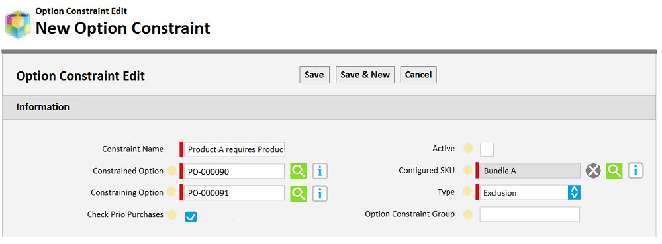This screenshot has height=244, width=662.
Task: Click the Constraint Name label
Action: coord(132,149)
